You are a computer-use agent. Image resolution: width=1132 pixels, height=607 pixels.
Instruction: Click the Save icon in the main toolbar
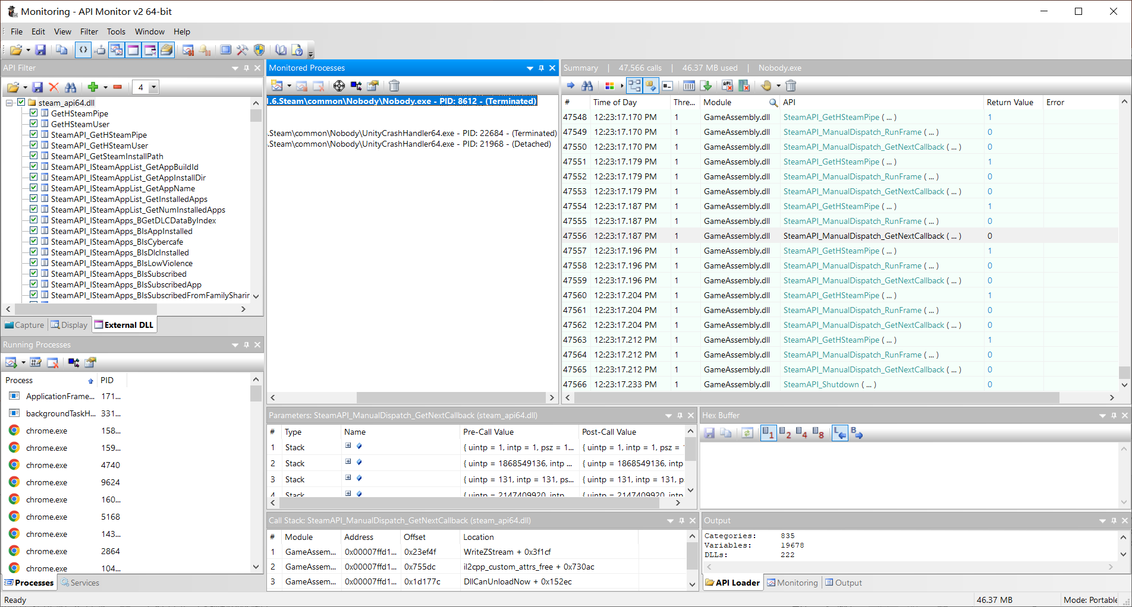click(x=40, y=50)
